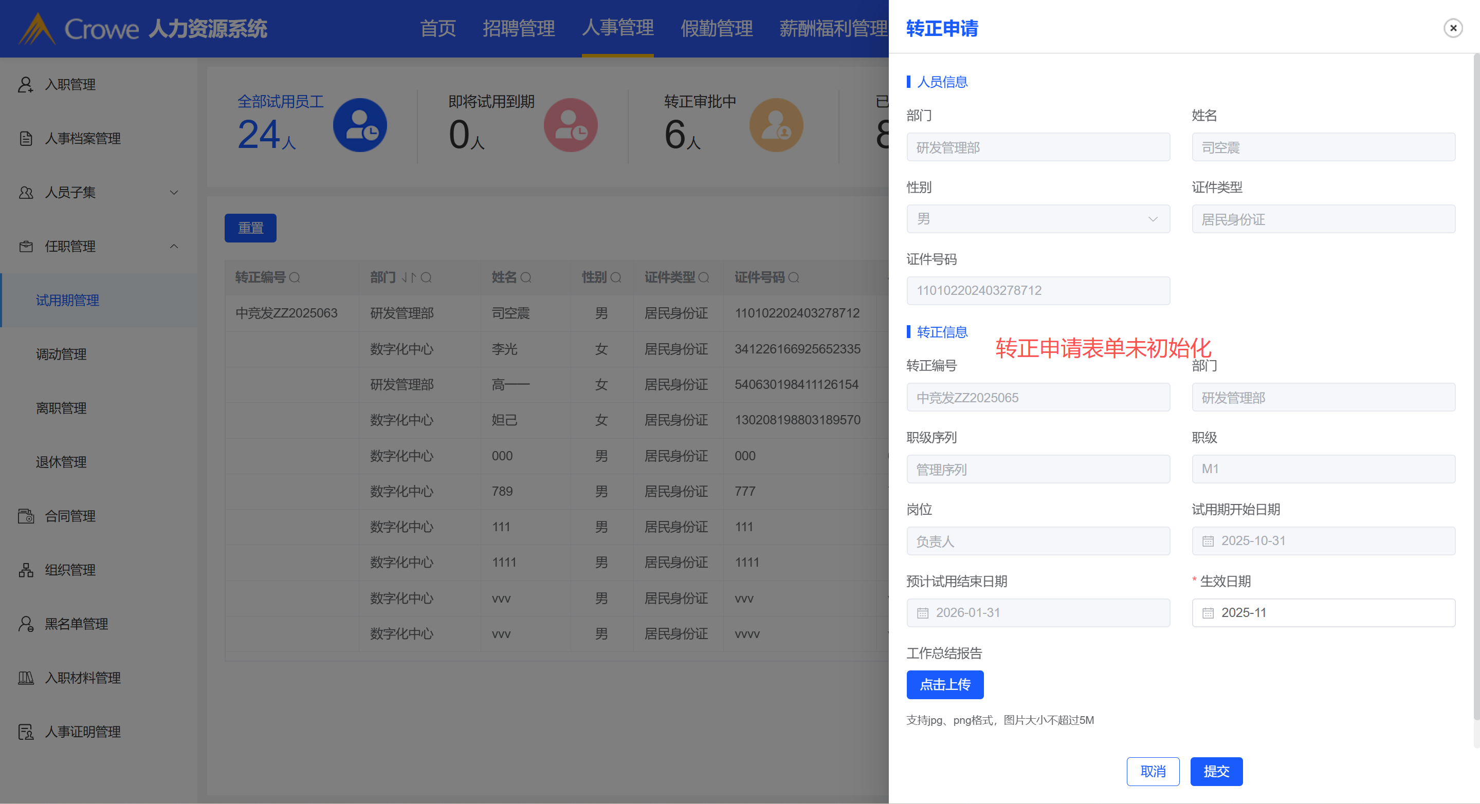Viewport: 1480px width, 804px height.
Task: Click calendar icon in 生效日期 field
Action: click(1208, 613)
